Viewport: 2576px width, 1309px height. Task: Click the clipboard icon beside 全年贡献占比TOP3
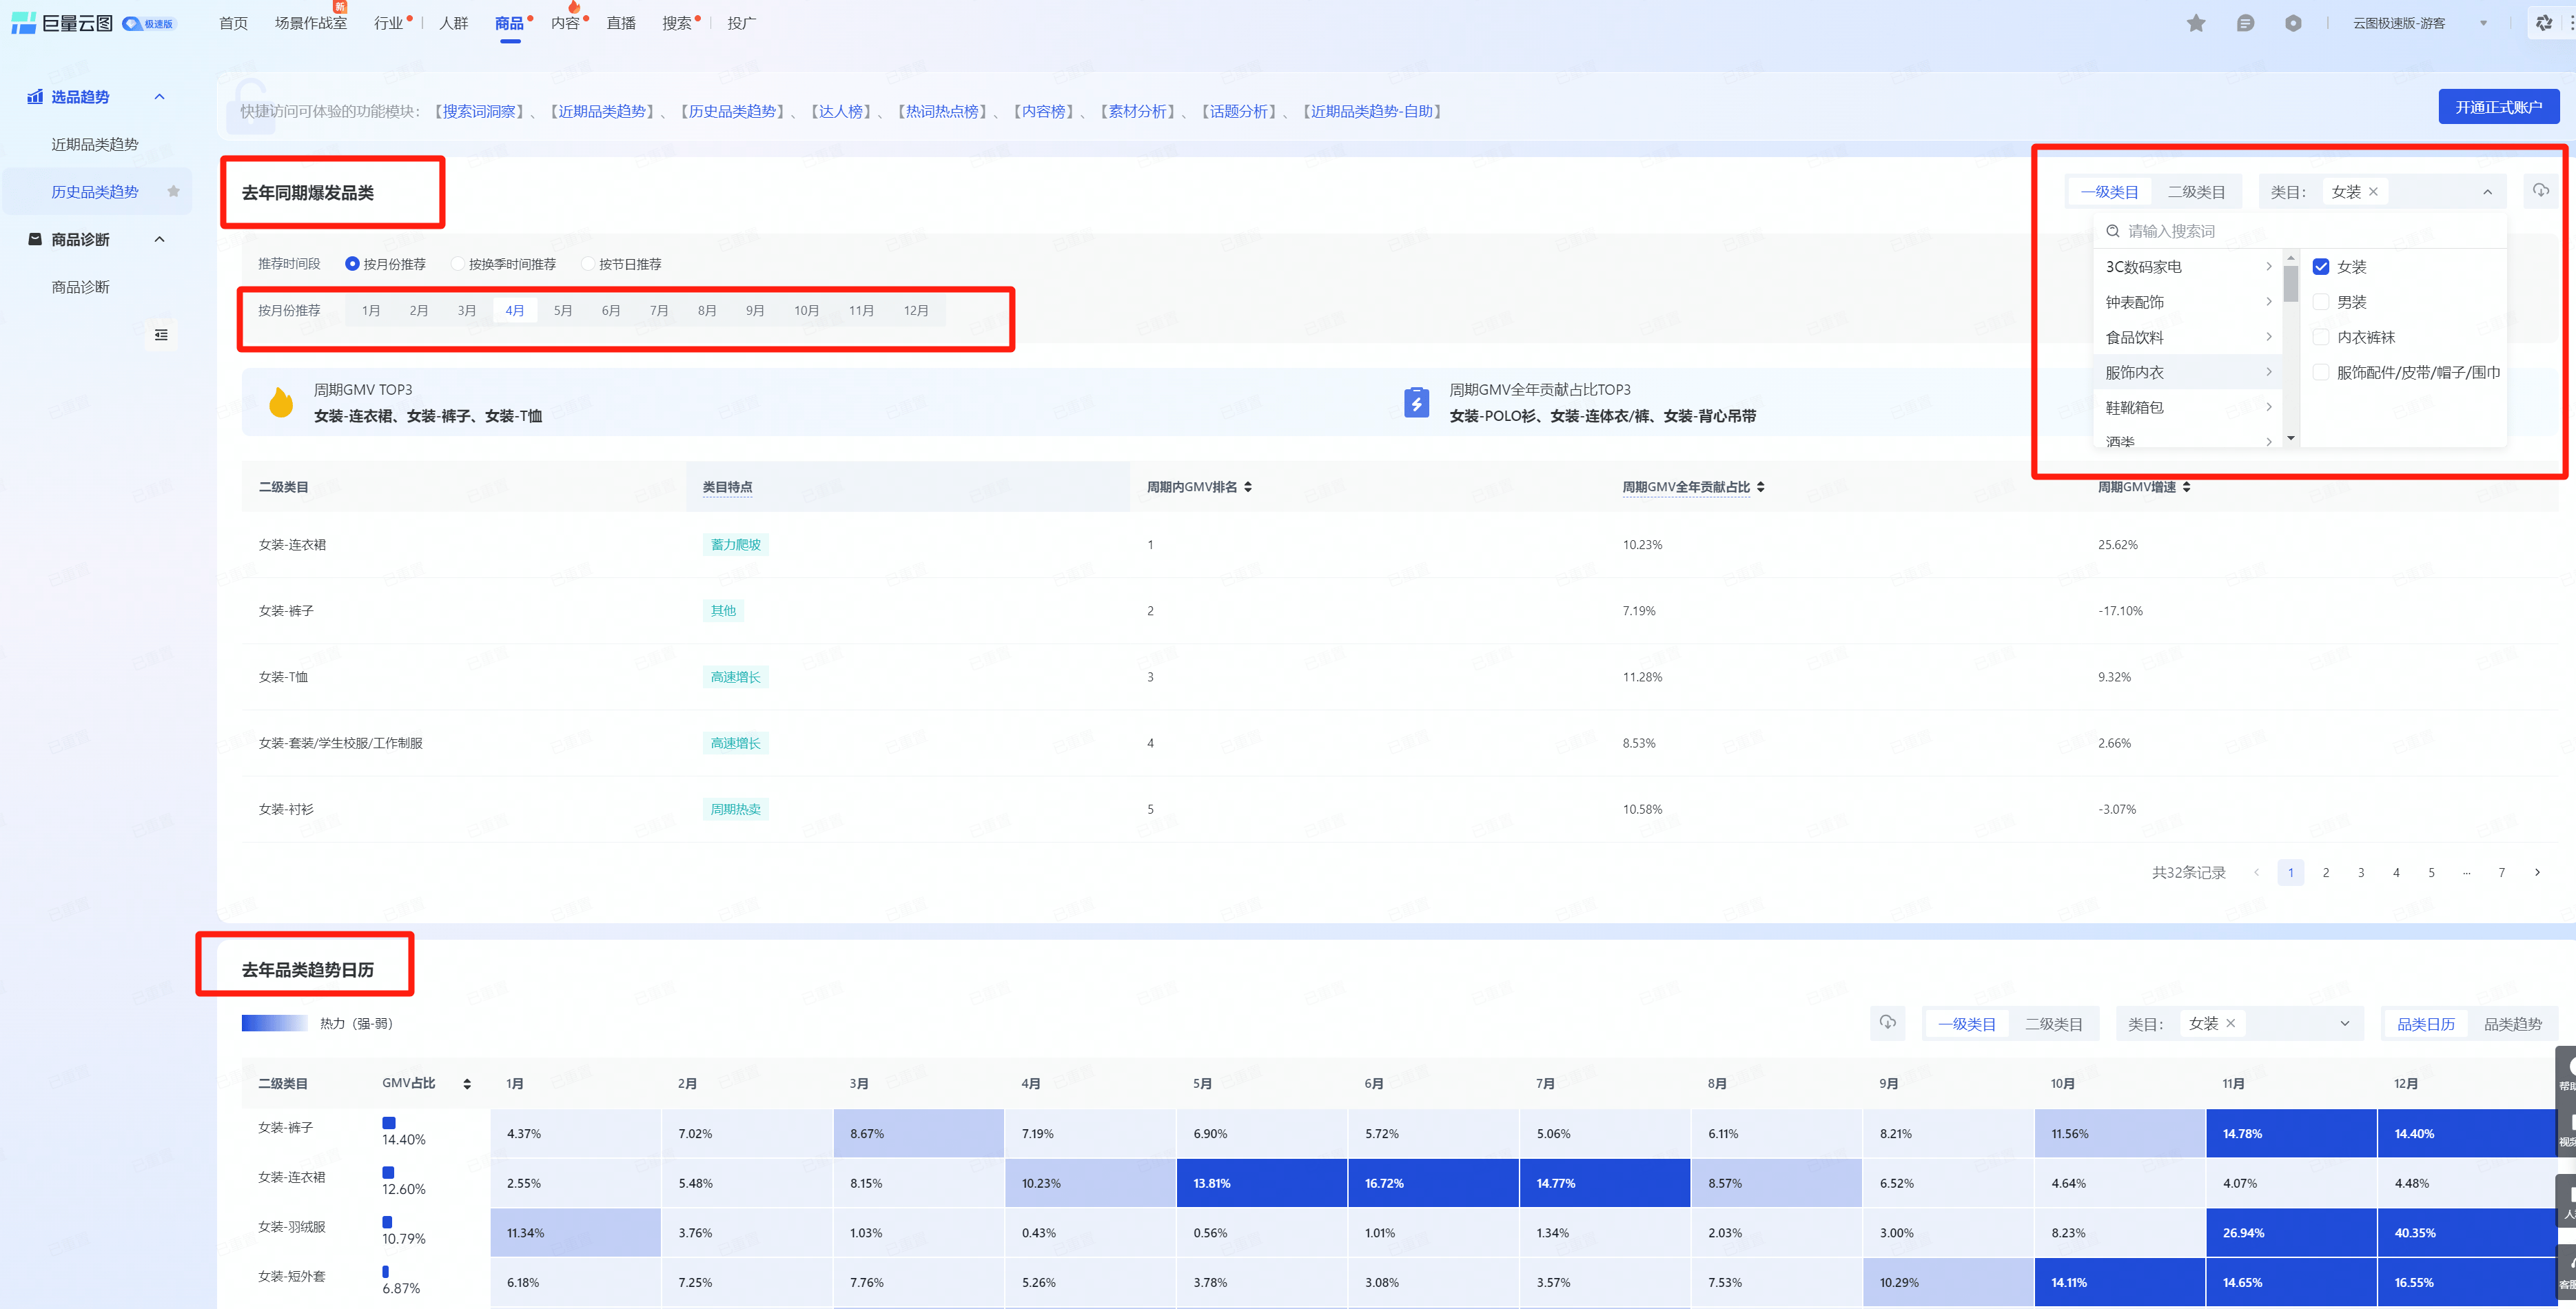coord(1416,402)
